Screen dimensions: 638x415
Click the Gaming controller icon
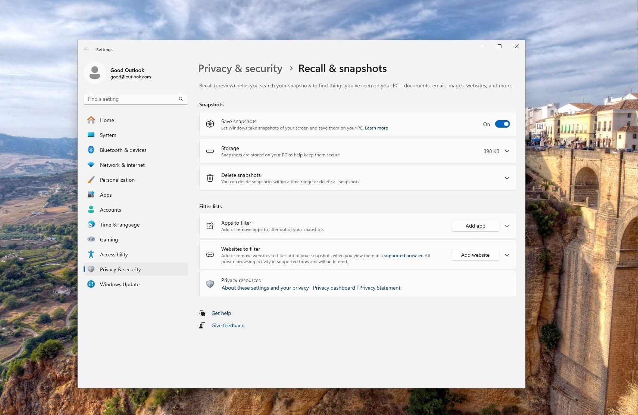(91, 239)
